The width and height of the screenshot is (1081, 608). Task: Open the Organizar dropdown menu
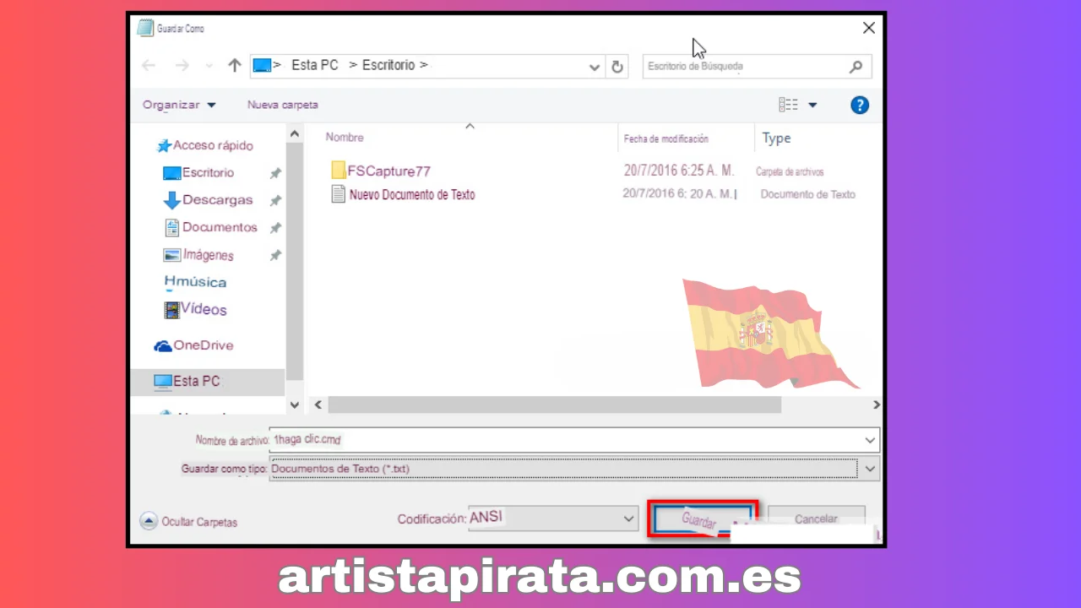click(179, 105)
